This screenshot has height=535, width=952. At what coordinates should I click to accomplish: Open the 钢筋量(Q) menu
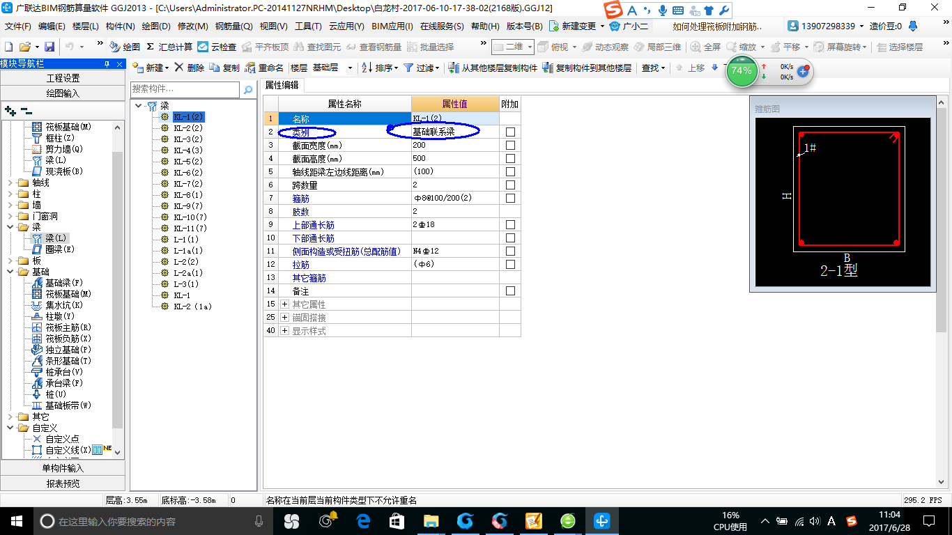click(233, 26)
